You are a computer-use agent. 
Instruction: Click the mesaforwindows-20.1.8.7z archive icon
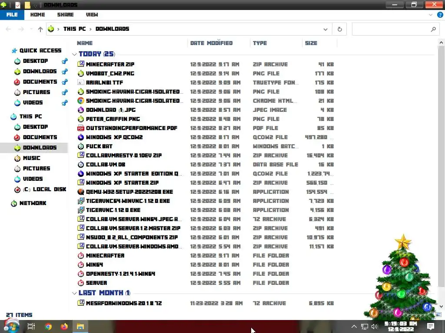tap(81, 303)
